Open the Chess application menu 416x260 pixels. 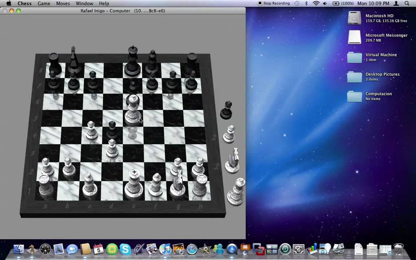[x=24, y=3]
